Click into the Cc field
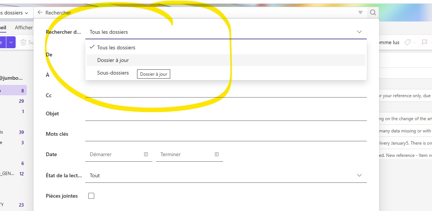The image size is (432, 211). click(226, 93)
